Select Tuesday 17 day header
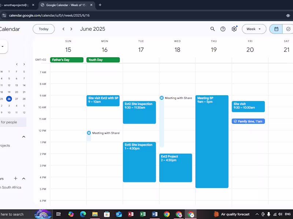 [141, 50]
